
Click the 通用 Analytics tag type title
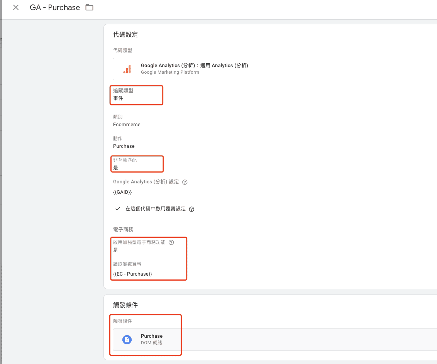(x=194, y=66)
